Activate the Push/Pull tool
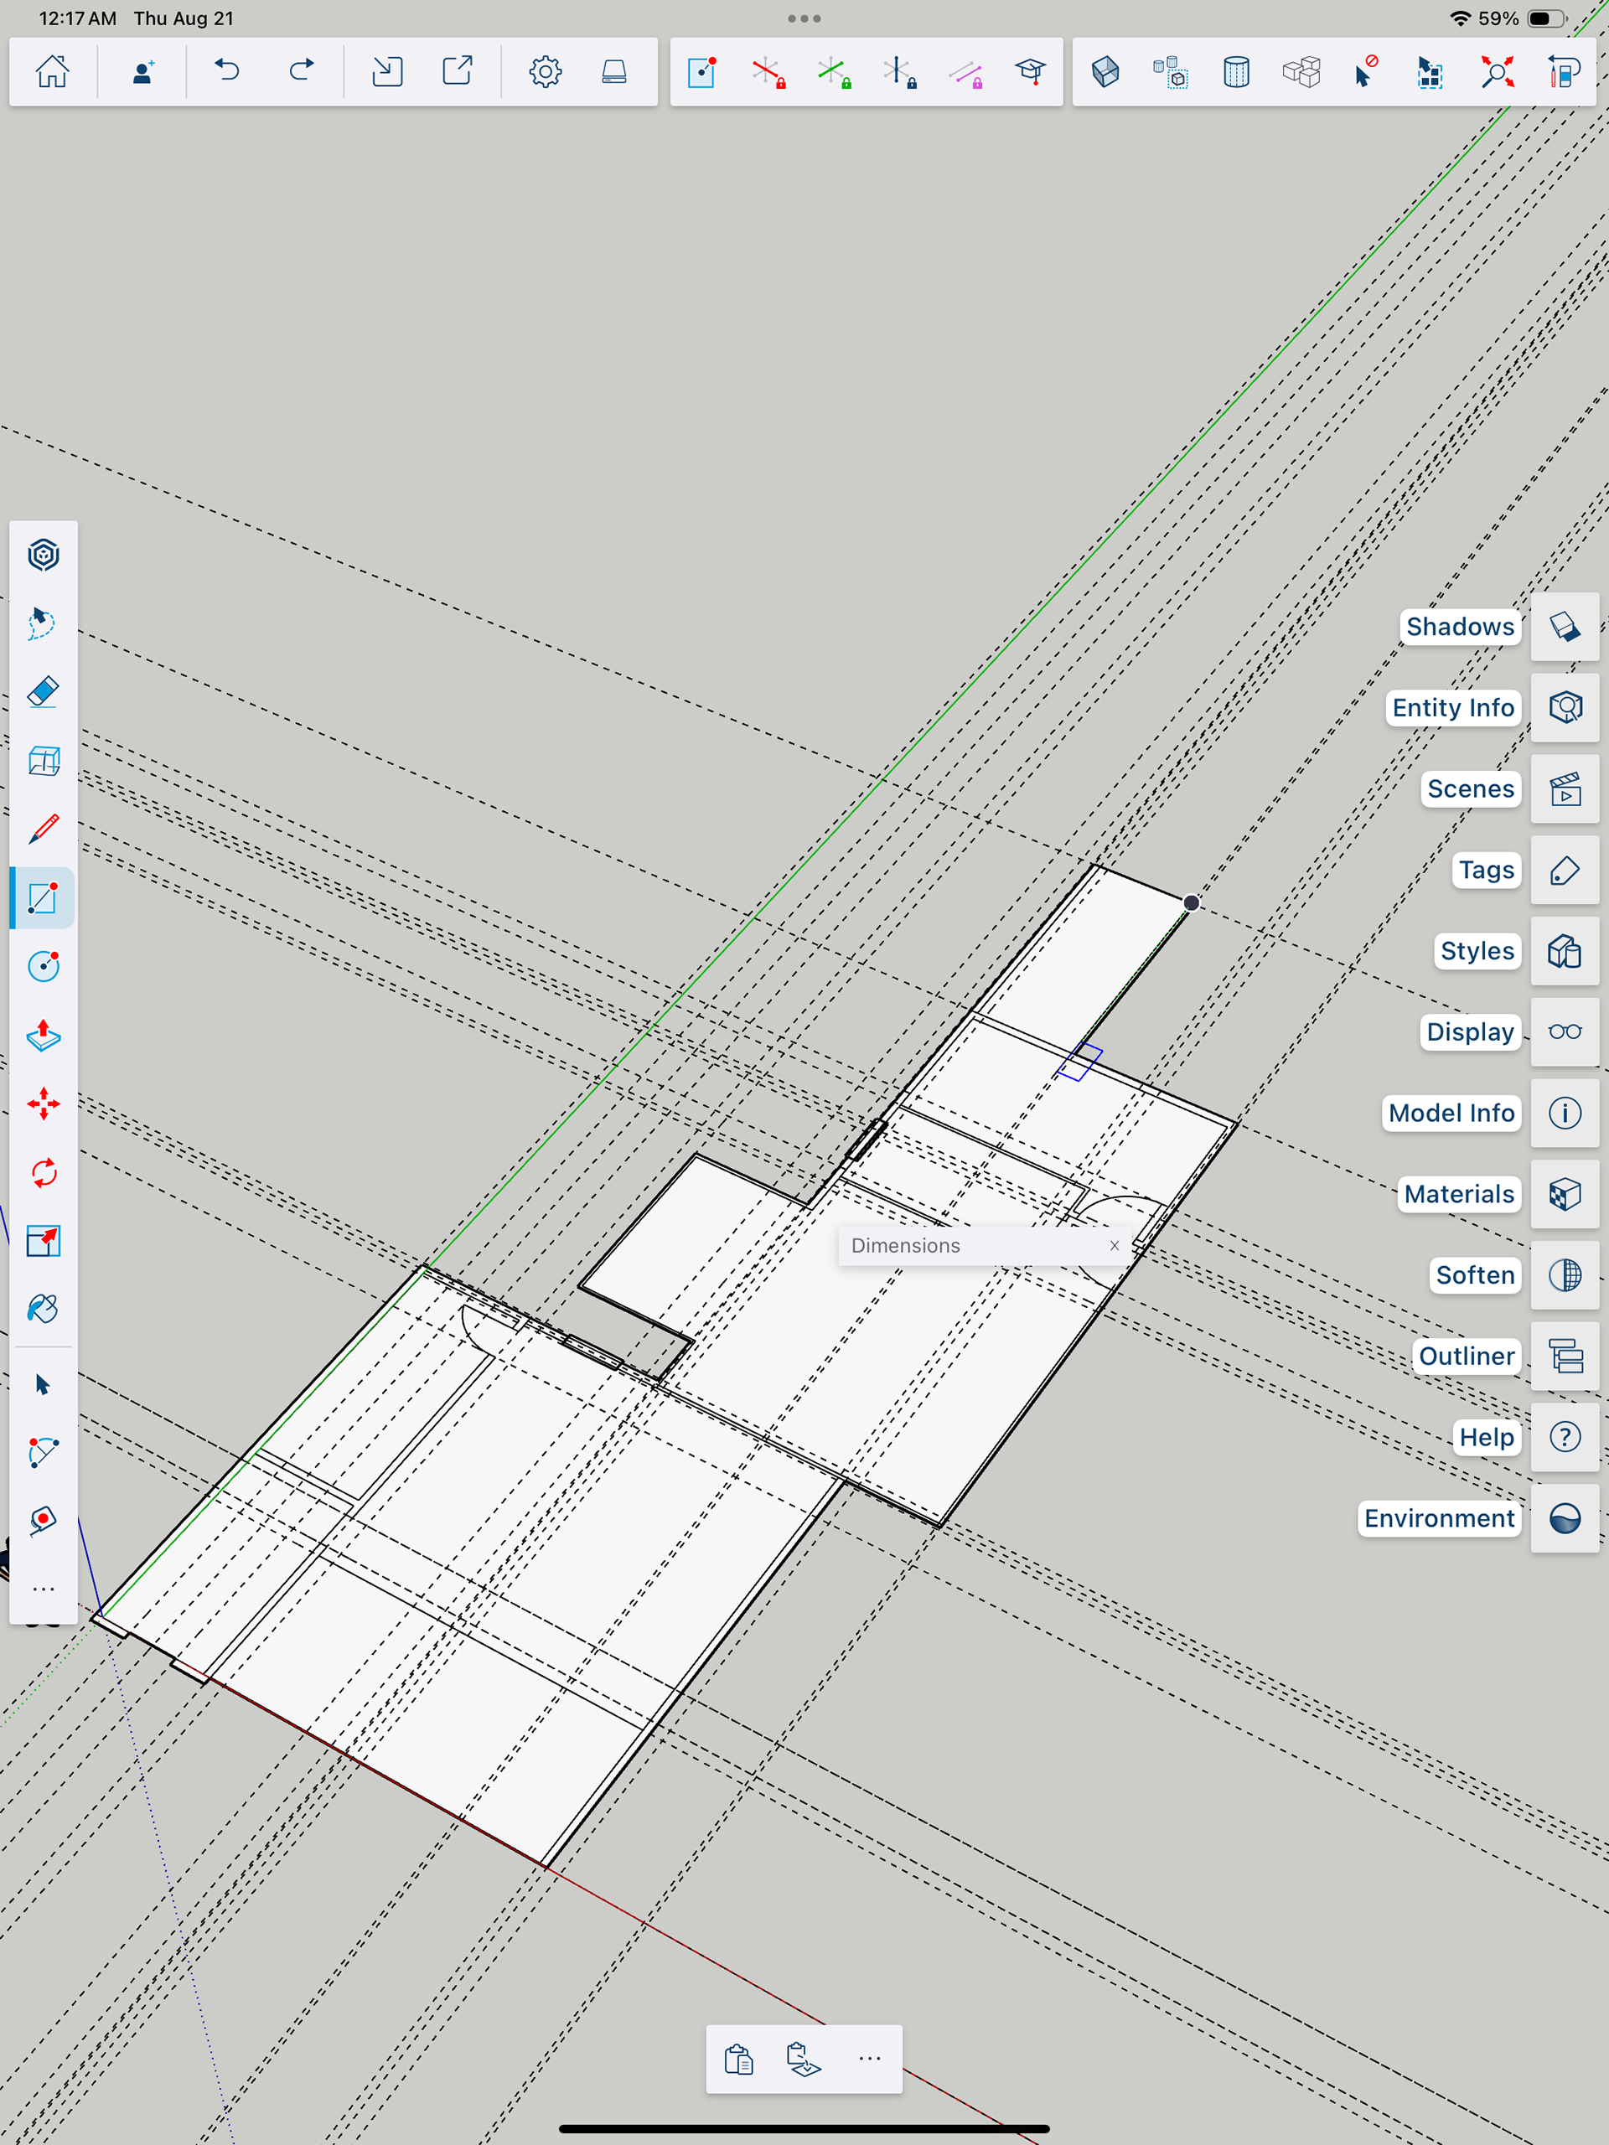 pyautogui.click(x=44, y=1036)
